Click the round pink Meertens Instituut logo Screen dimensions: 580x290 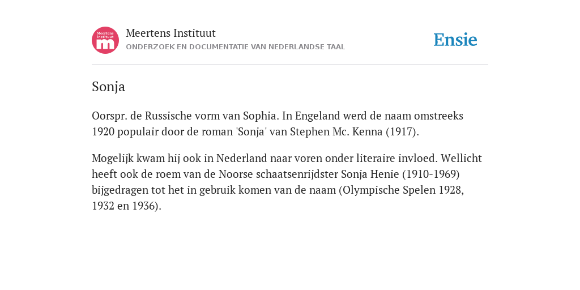[105, 40]
